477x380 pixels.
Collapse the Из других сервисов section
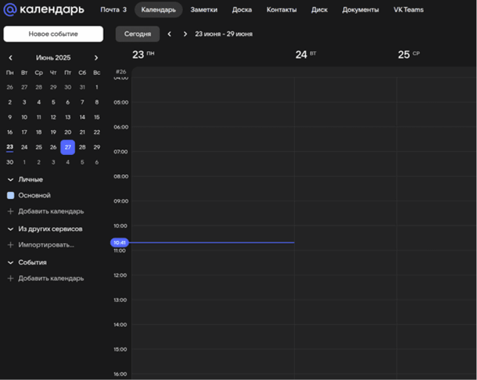click(x=10, y=229)
